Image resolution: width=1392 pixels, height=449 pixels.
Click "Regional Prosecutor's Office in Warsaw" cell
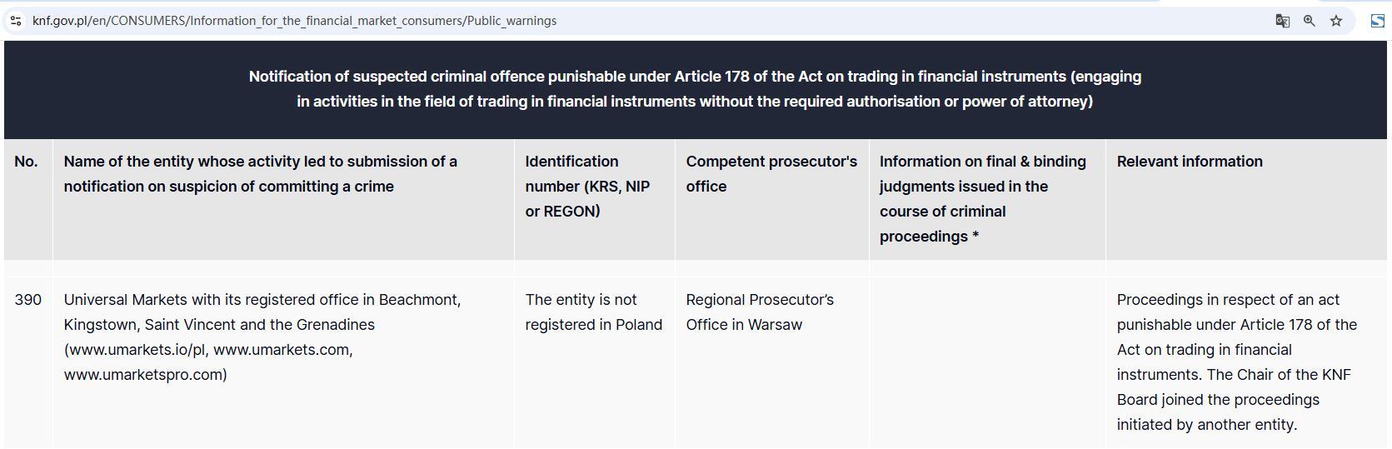click(759, 312)
